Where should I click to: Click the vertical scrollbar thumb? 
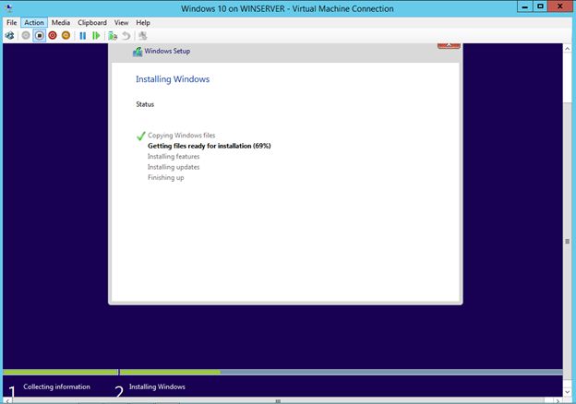[567, 241]
